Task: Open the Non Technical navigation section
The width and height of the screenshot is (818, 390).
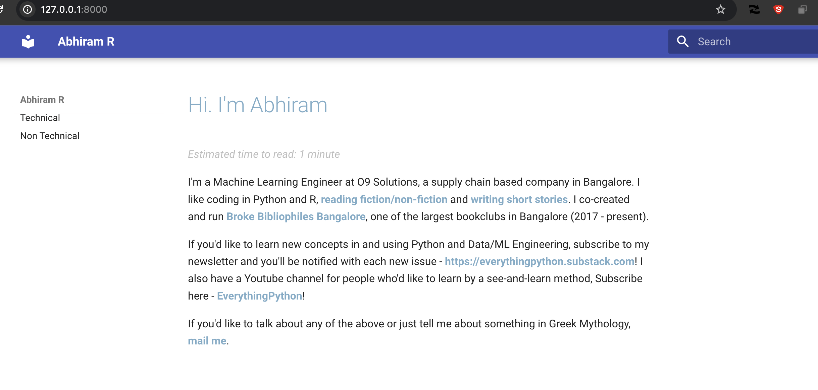Action: pos(50,136)
